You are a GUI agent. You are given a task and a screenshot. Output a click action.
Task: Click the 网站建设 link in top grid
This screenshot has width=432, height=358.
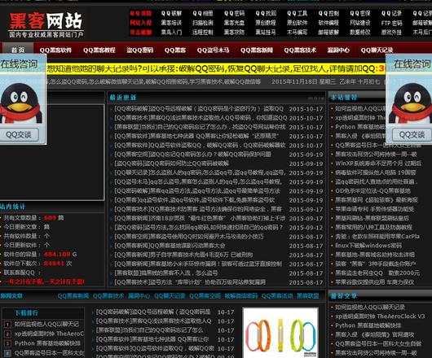tap(359, 23)
